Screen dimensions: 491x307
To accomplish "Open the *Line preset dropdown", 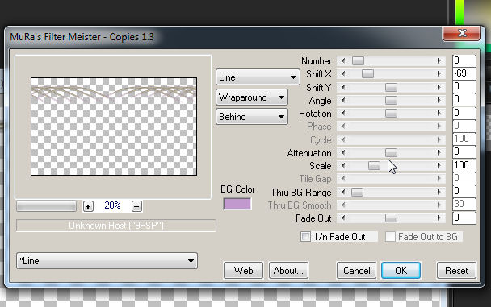I will pos(107,261).
